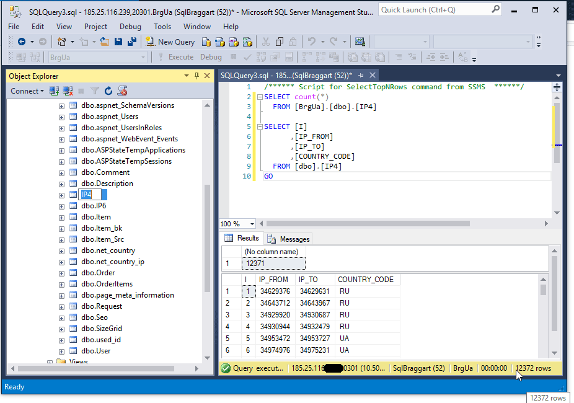
Task: Click the Navigate Backward arrow icon
Action: 22,42
